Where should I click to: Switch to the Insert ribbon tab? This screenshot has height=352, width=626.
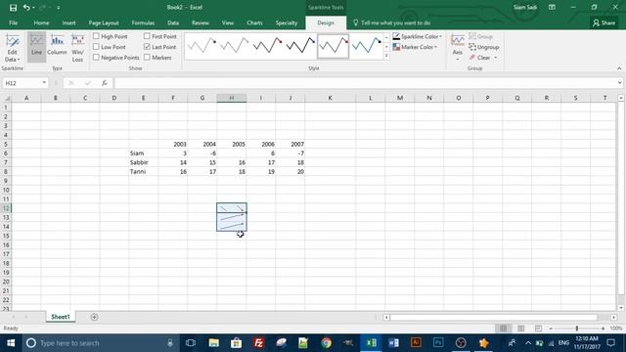[x=69, y=22]
